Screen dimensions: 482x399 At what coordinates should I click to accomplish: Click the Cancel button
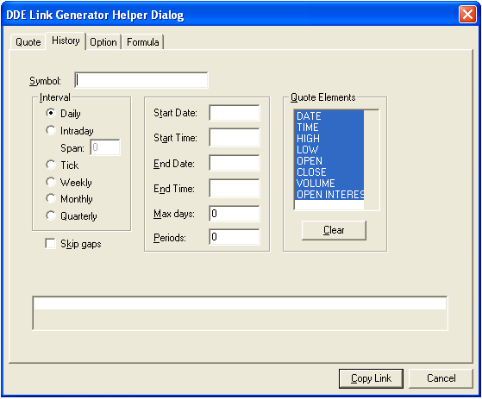pyautogui.click(x=441, y=378)
